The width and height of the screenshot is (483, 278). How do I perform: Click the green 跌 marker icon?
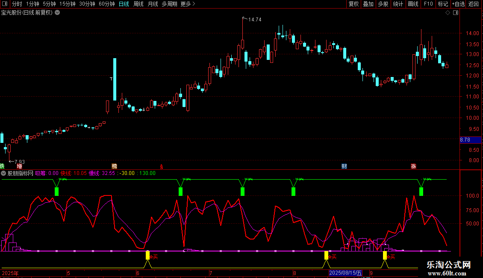pos(2,166)
